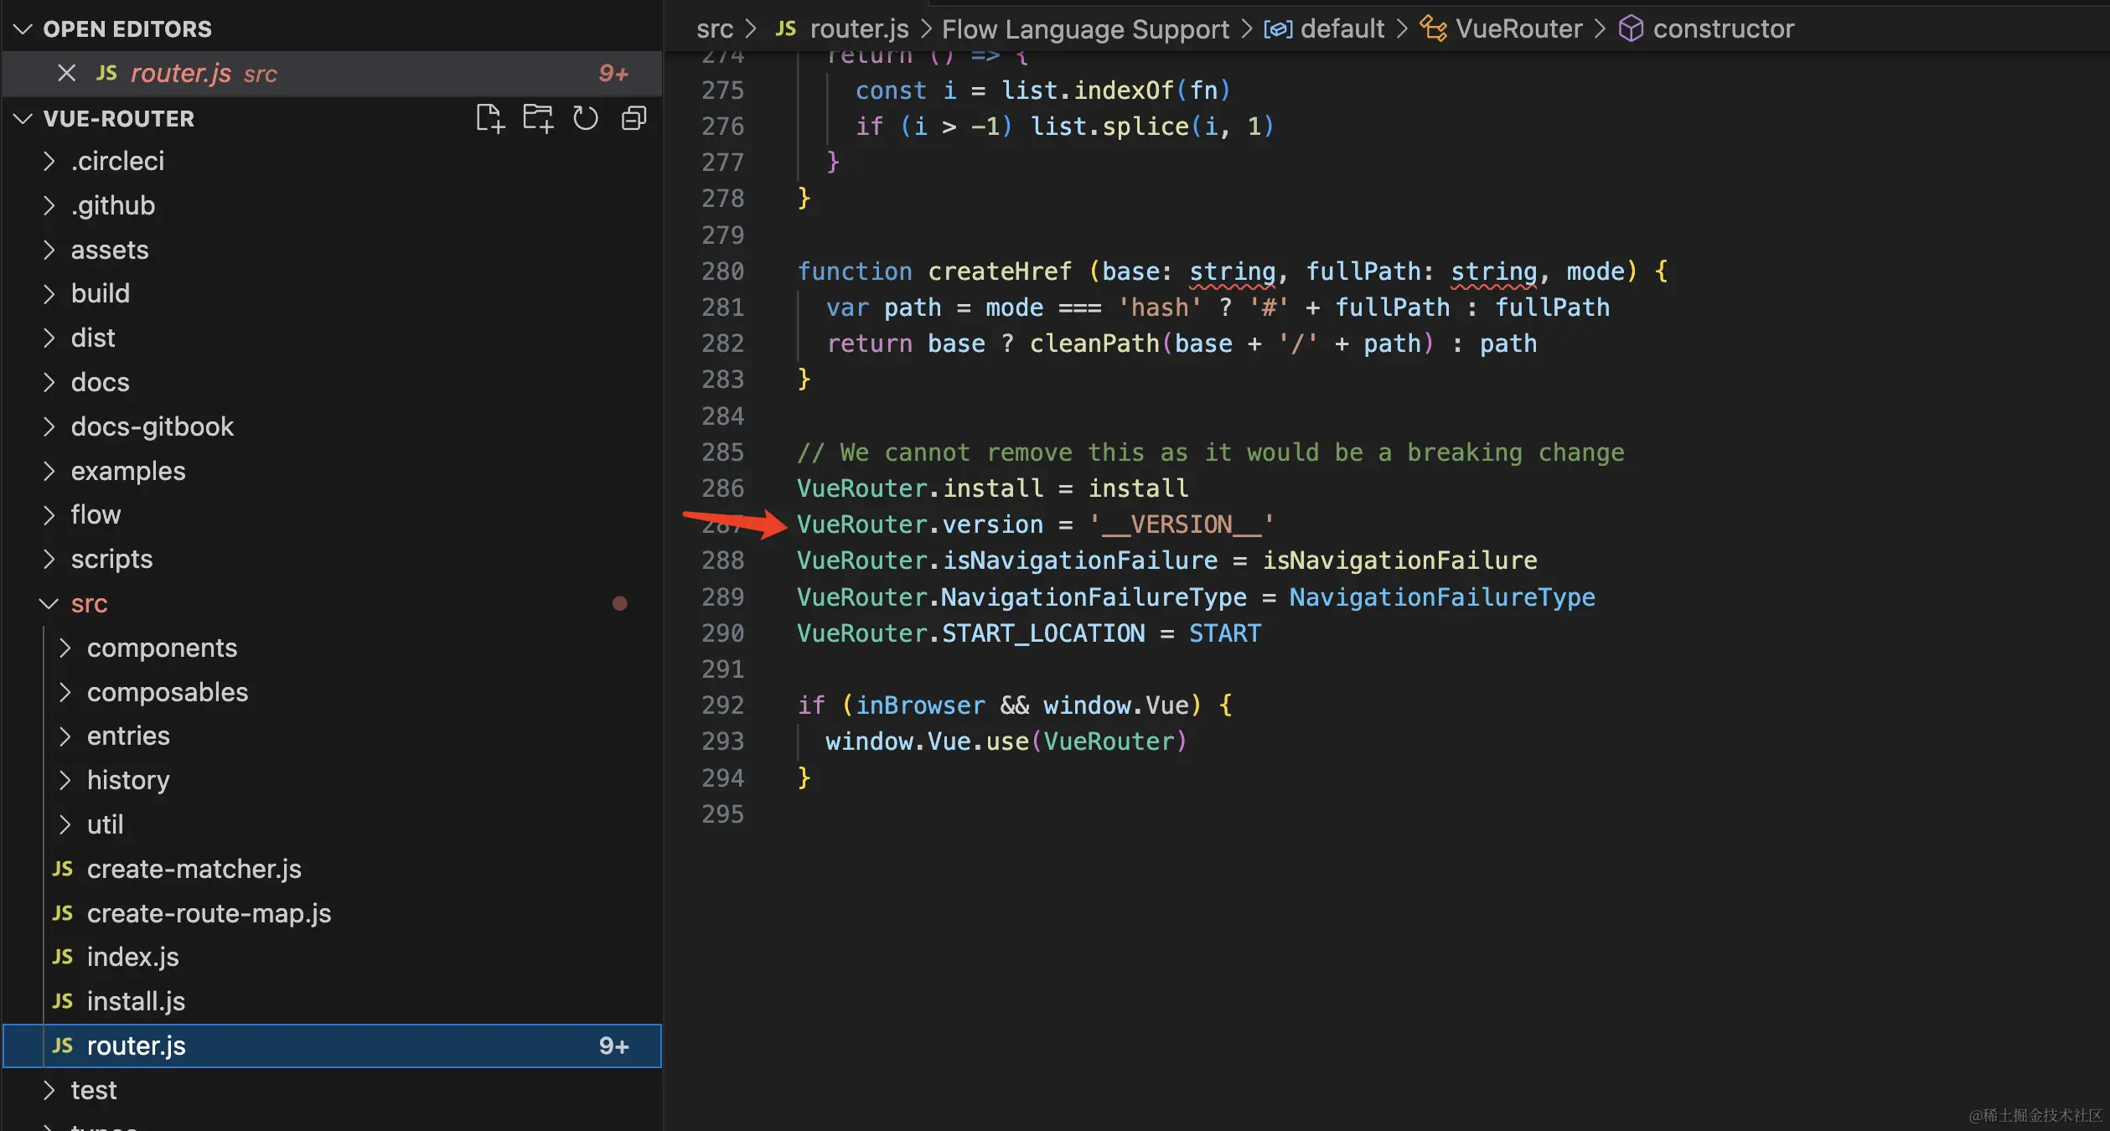This screenshot has width=2110, height=1131.
Task: Collapse all folders in explorer
Action: [634, 118]
